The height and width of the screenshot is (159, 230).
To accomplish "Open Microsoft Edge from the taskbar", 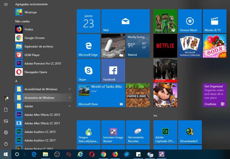I will (x=34, y=154).
